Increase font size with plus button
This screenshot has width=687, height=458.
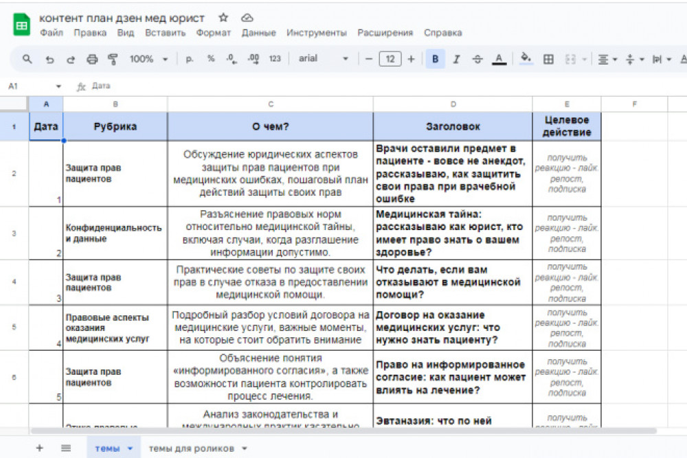[411, 58]
